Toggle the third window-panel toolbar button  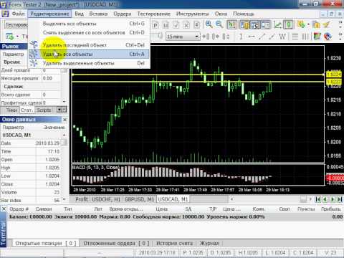coord(265,24)
